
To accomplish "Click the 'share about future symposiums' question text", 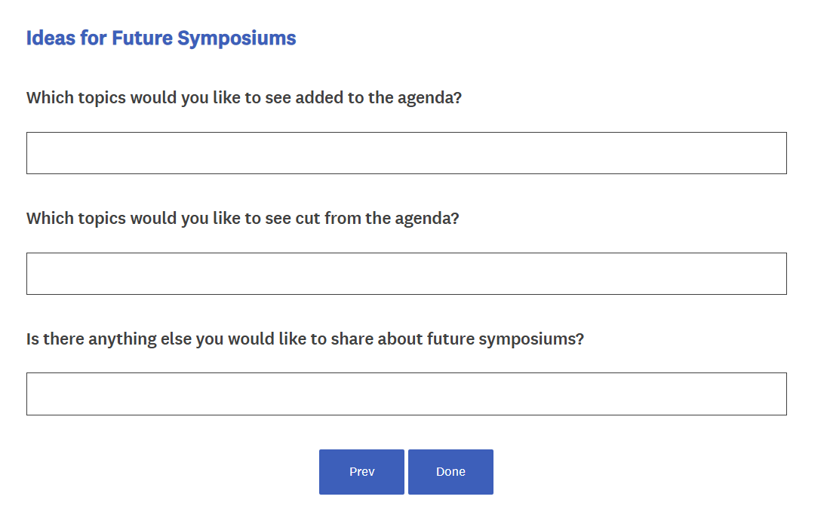I will [305, 339].
